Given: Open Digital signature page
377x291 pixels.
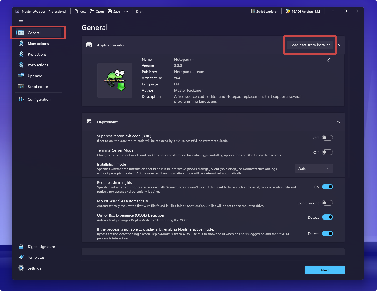Looking at the screenshot, I should tap(41, 247).
